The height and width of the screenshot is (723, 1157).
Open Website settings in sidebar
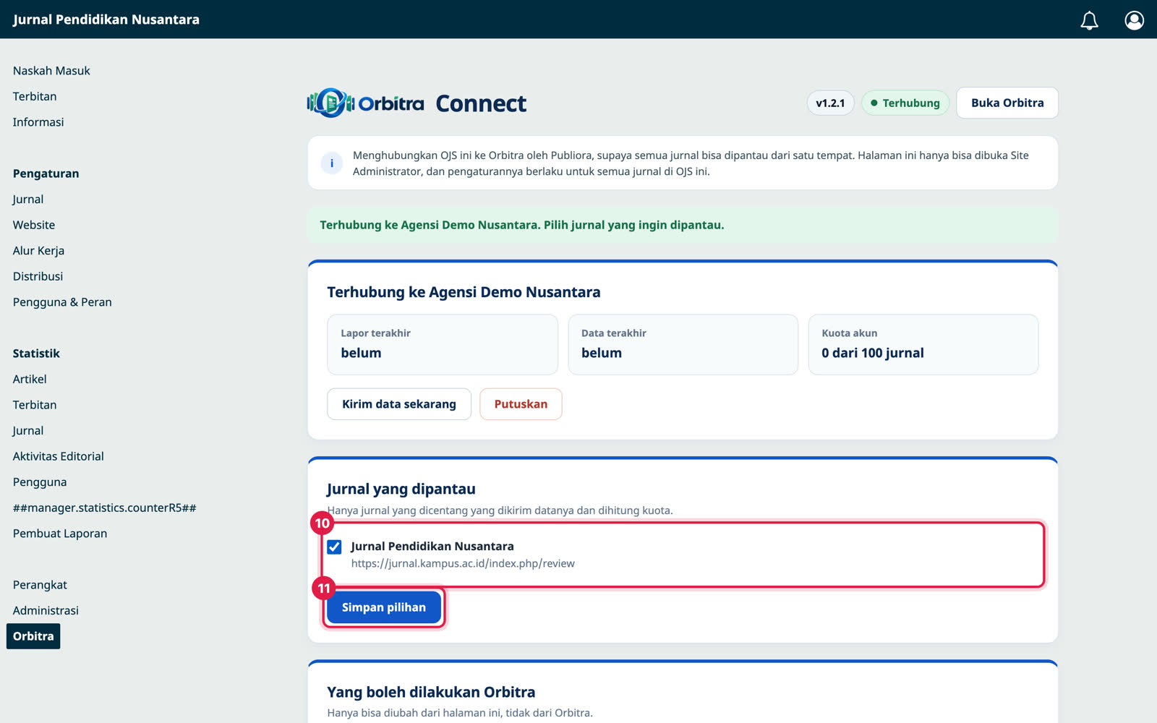pos(34,225)
